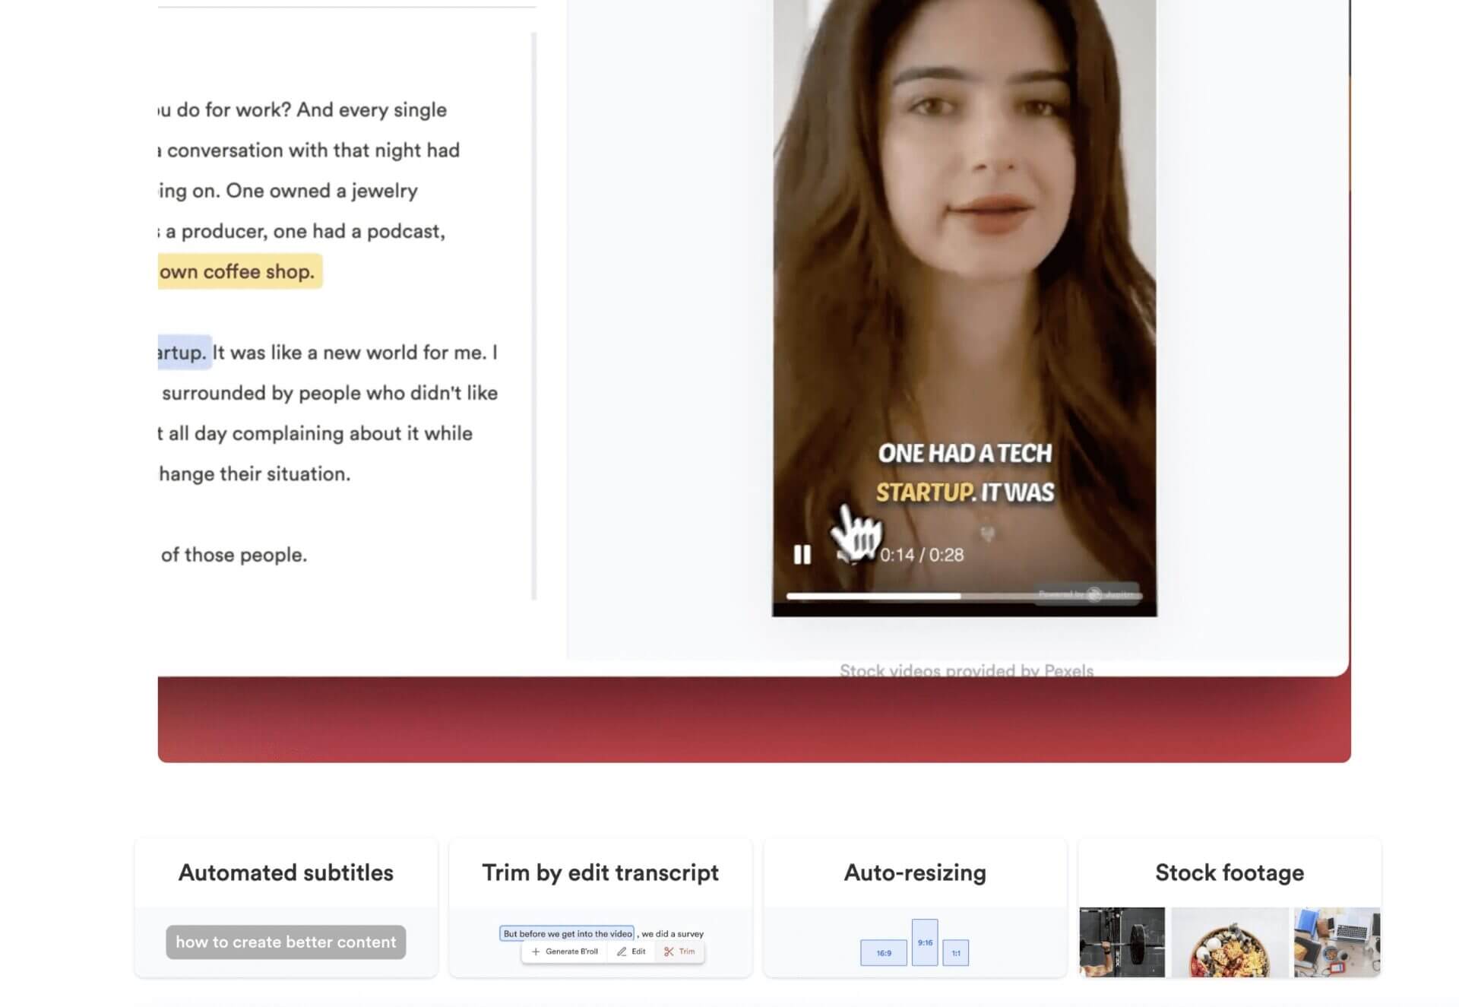Image resolution: width=1459 pixels, height=1007 pixels.
Task: Open the gym workout stock footage thumbnail
Action: point(1122,941)
